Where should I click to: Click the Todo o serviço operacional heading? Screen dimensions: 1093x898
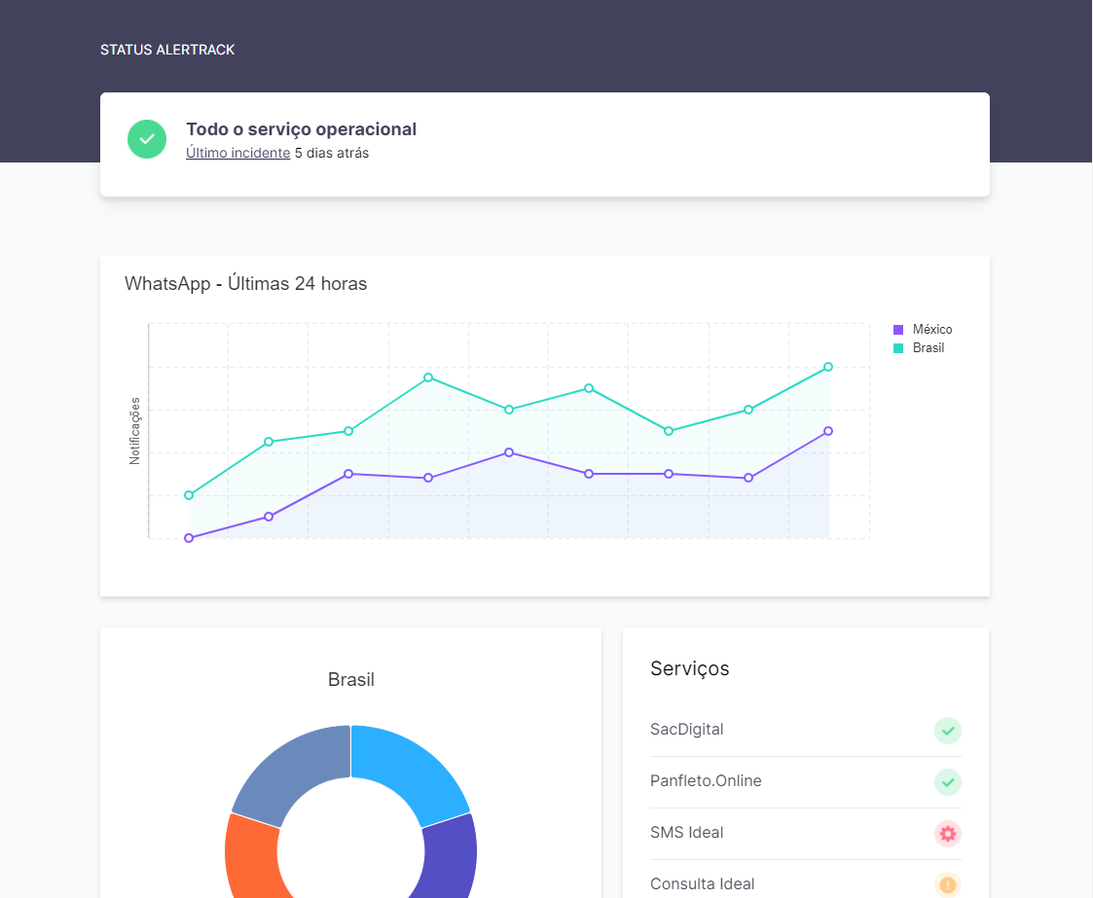(301, 129)
